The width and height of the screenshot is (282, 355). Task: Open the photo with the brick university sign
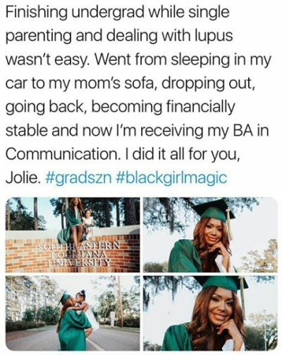(x=73, y=235)
